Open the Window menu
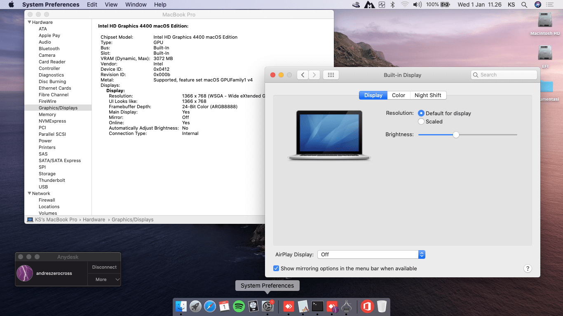The height and width of the screenshot is (316, 563). (x=136, y=5)
